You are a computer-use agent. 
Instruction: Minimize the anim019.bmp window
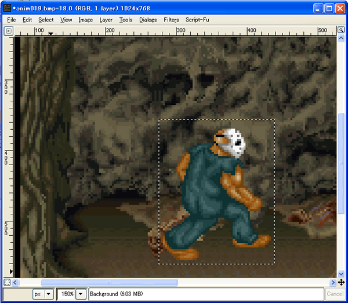pos(318,9)
